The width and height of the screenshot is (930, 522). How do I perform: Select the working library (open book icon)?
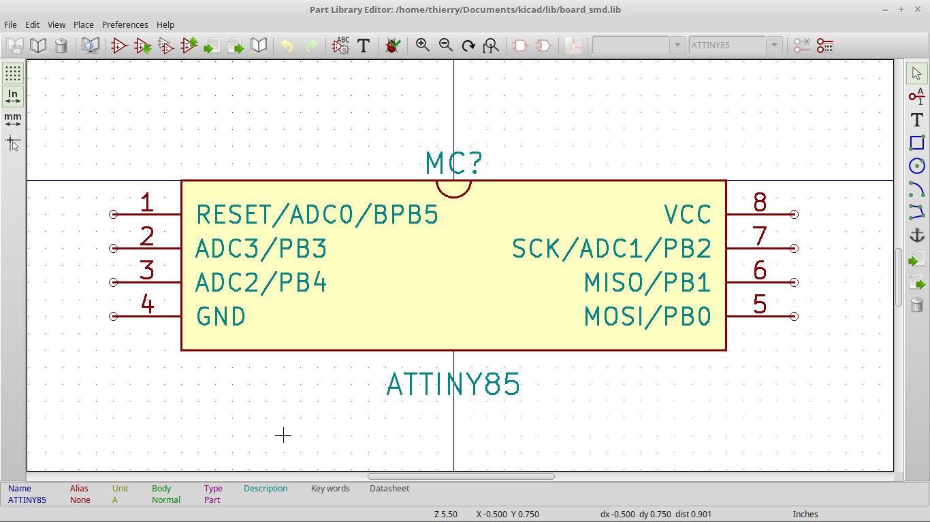pyautogui.click(x=38, y=46)
